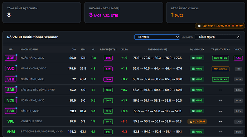Click the HÀNG KHÔNG, VN30 sector label
The height and width of the screenshot is (137, 247).
click(x=33, y=69)
